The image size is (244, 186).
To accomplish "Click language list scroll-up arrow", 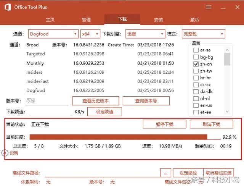I will pos(227,50).
